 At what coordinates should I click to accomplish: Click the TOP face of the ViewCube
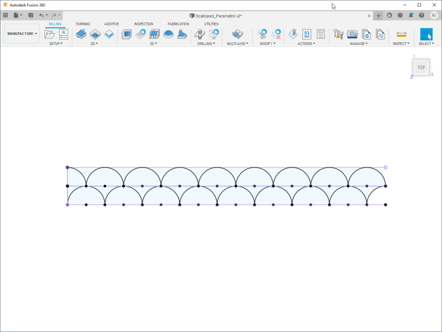point(421,67)
